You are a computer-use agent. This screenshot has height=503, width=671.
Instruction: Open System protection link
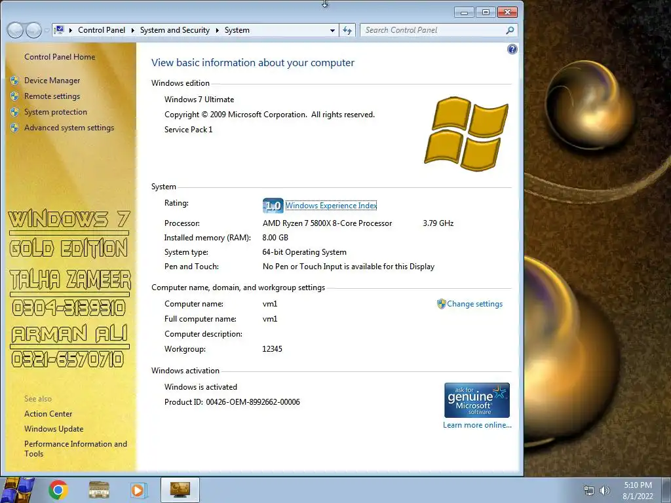point(56,112)
